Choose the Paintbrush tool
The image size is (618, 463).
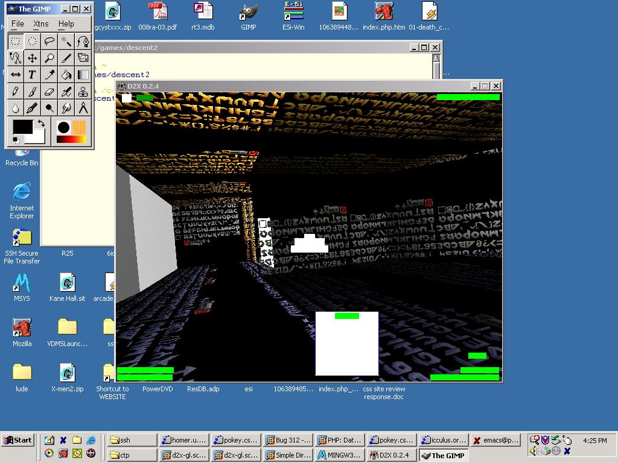[33, 92]
